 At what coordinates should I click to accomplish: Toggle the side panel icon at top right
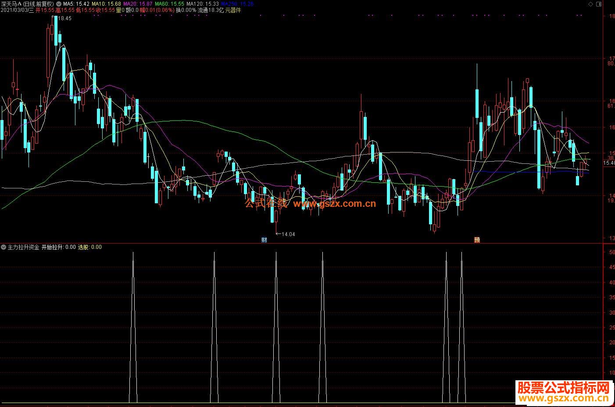point(599,4)
